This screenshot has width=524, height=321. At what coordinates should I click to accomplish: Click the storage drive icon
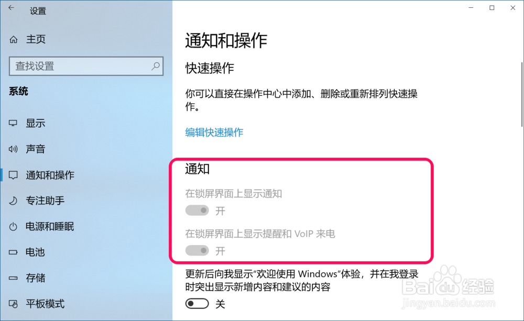[13, 278]
